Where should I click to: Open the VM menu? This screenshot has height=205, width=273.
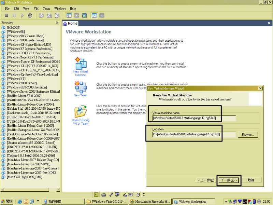36,9
